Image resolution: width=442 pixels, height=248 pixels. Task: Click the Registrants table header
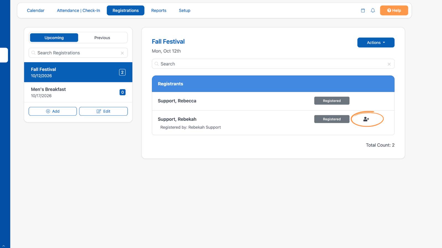coord(273,84)
